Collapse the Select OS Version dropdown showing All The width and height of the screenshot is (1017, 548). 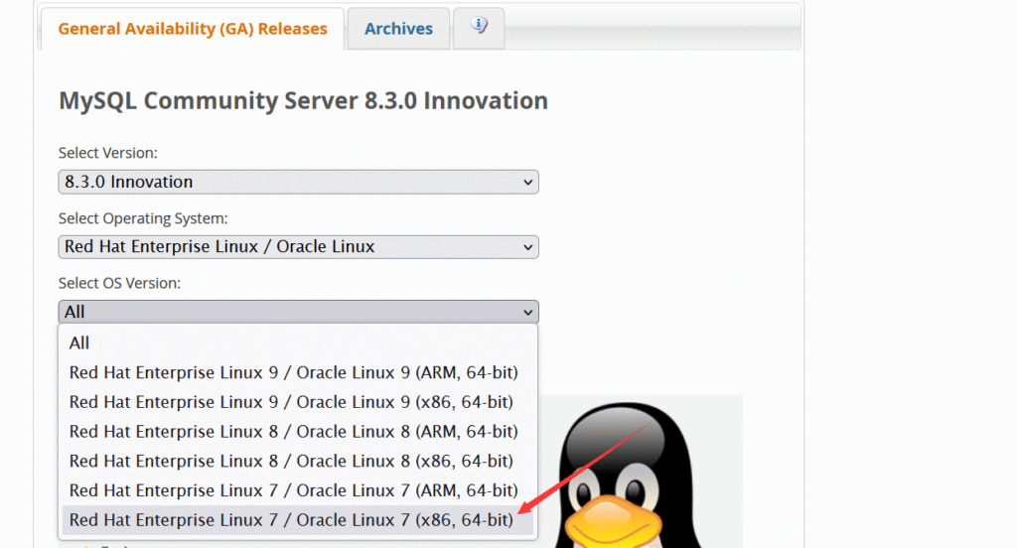(298, 312)
